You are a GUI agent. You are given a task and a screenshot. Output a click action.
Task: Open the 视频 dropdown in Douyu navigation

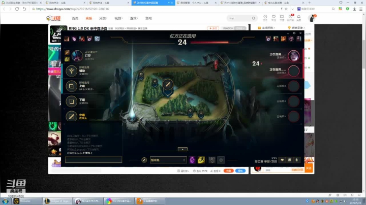click(118, 18)
